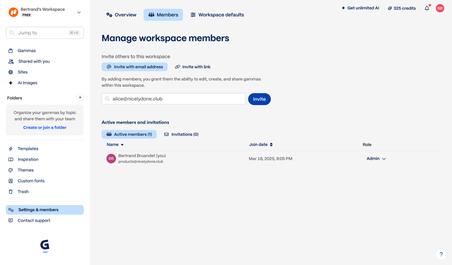452x265 pixels.
Task: Click the Role column header
Action: (367, 144)
